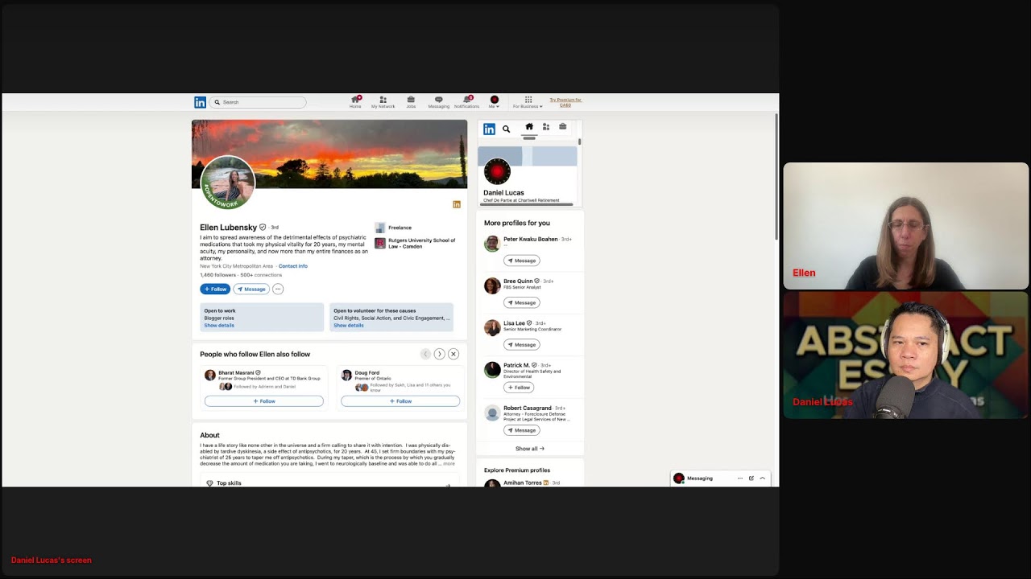Open Messaging overflow options menu
This screenshot has width=1031, height=579.
pyautogui.click(x=740, y=478)
